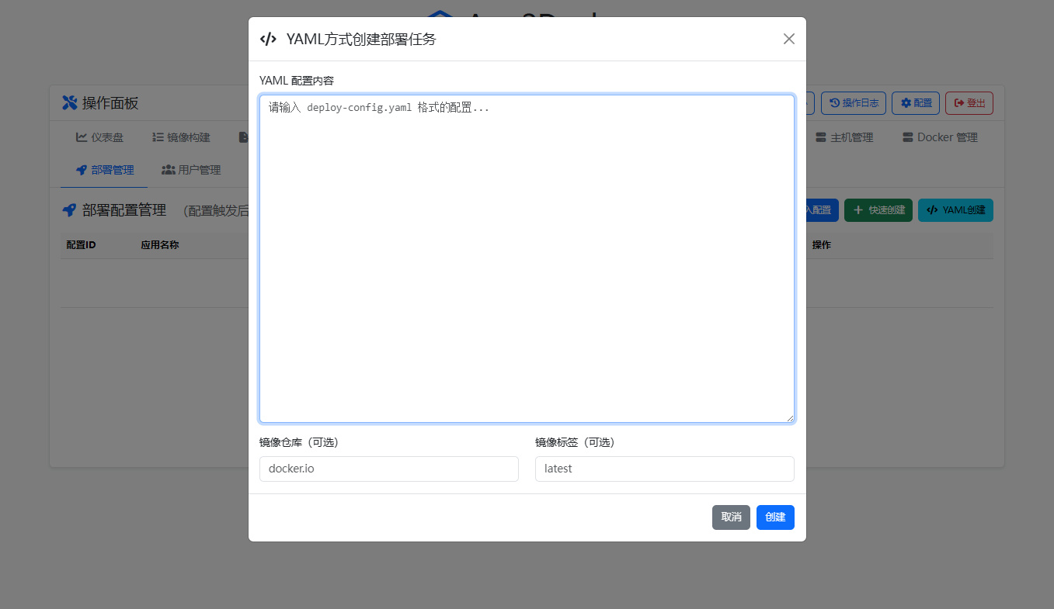This screenshot has height=609, width=1054.
Task: Switch to the Docker 管理 tab
Action: pos(940,137)
